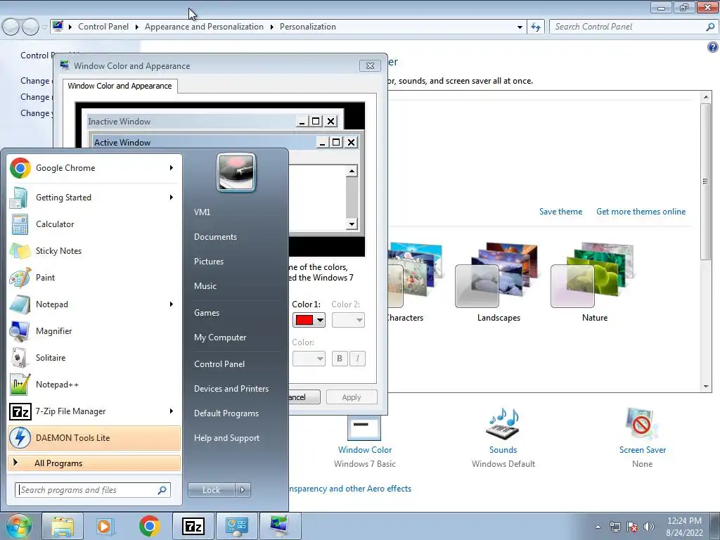This screenshot has width=720, height=540.
Task: Click the Appearance and Personalization breadcrumb
Action: (205, 27)
